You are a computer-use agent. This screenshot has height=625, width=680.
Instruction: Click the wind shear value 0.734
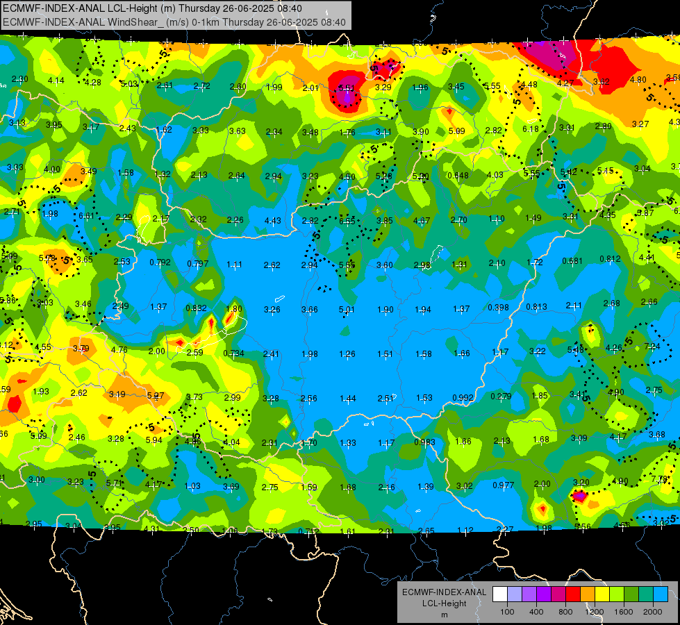pyautogui.click(x=234, y=353)
